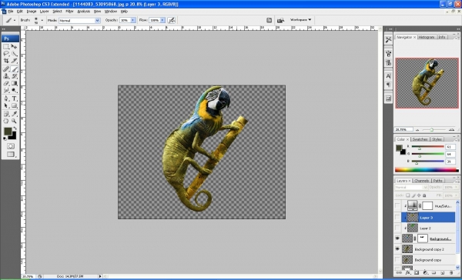
Task: Click the Navigator zoom slider
Action: click(x=432, y=129)
